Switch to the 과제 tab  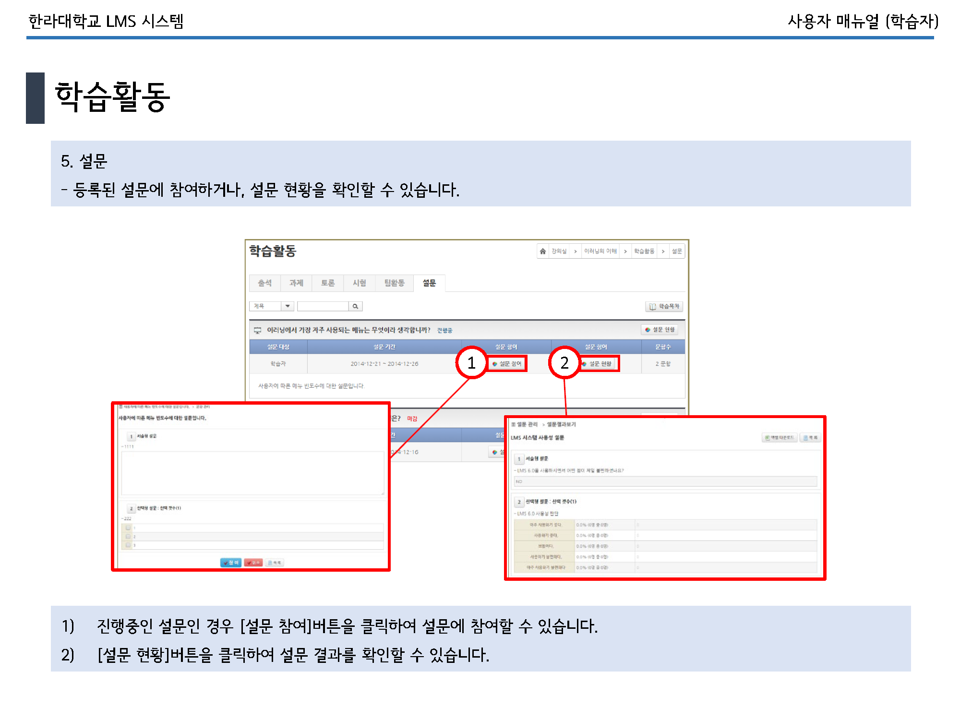[296, 283]
